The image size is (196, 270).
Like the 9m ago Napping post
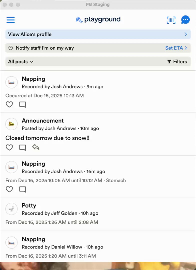(9, 104)
